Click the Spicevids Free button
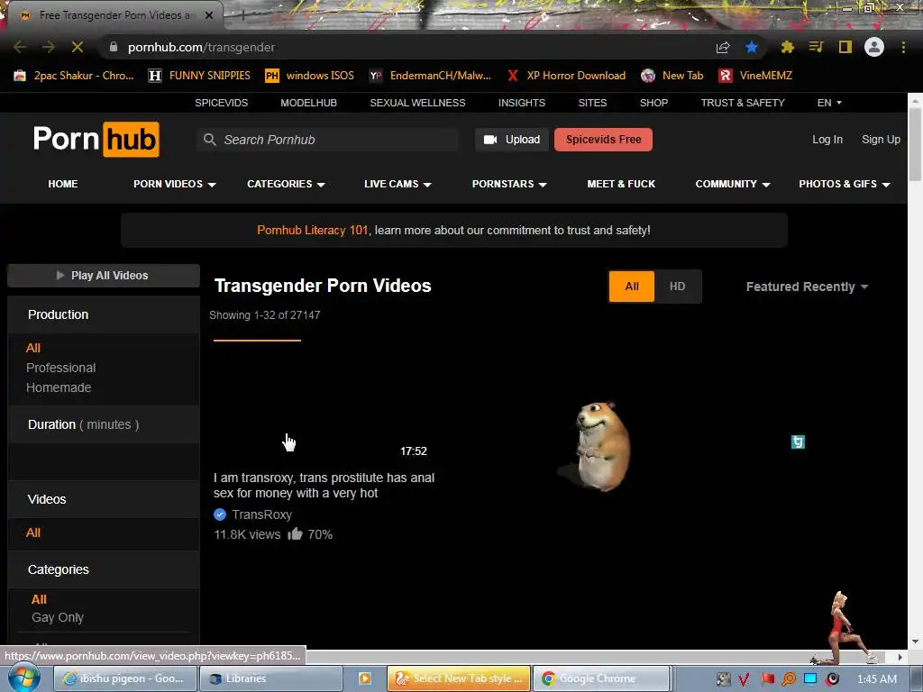Viewport: 923px width, 692px height. [603, 140]
